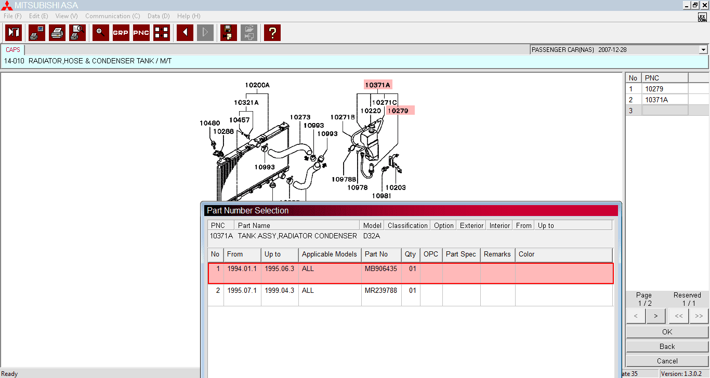Click TANK ASSY,RADIATOR CONDENSER part name
This screenshot has height=378, width=710.
(297, 236)
